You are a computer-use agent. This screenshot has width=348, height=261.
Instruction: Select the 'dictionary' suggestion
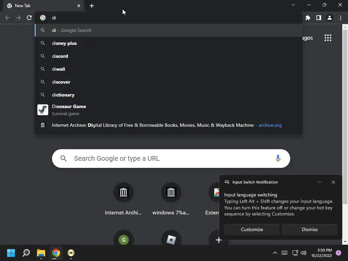point(169,95)
